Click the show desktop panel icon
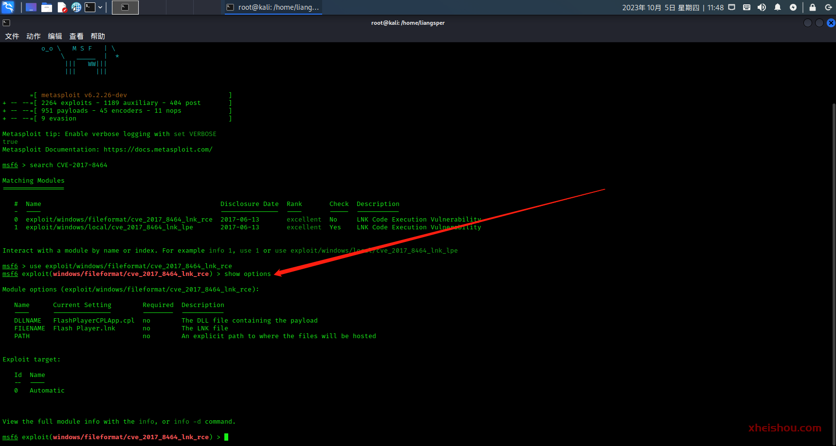The width and height of the screenshot is (836, 446). pyautogui.click(x=31, y=7)
